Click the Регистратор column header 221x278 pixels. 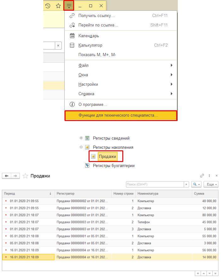[x=83, y=194]
